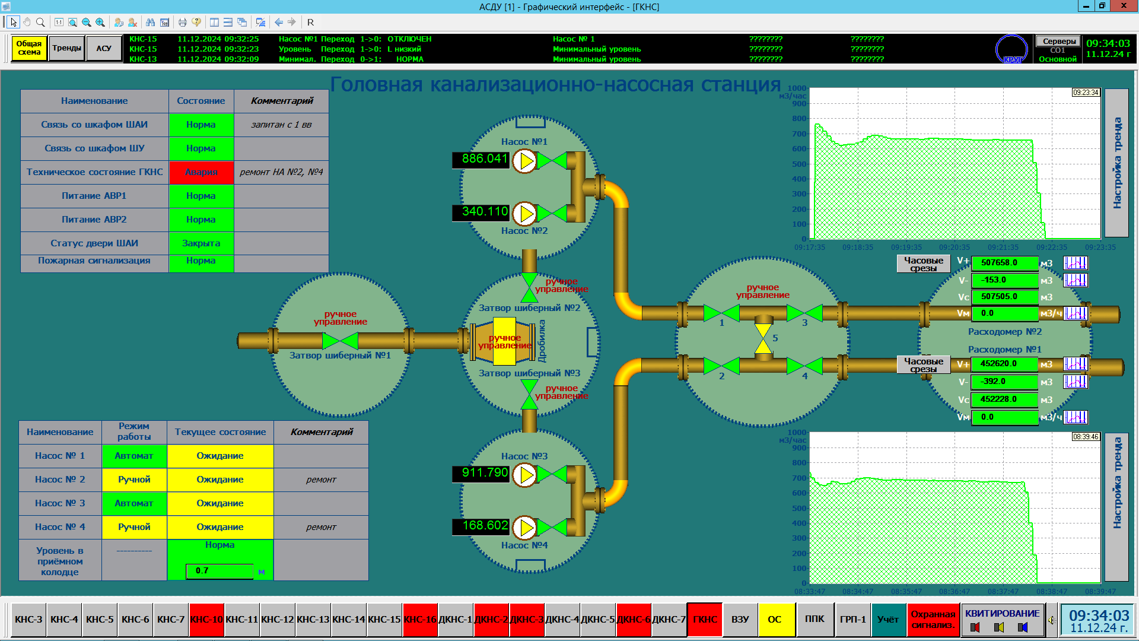Acknowledge the yellow warning speaker
The height and width of the screenshot is (641, 1139).
999,627
